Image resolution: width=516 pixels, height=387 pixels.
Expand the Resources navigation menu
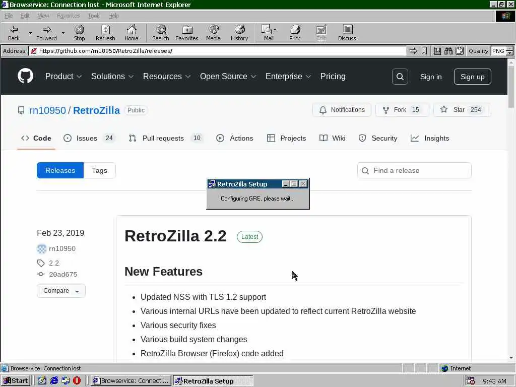(x=166, y=77)
